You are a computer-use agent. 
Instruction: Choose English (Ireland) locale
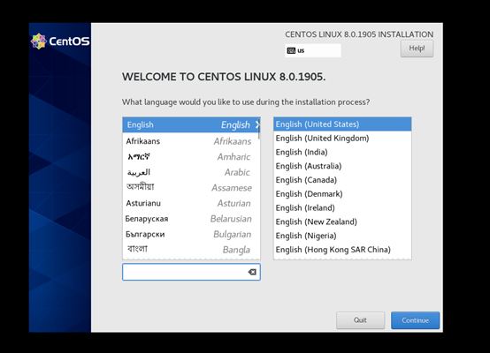tap(342, 207)
